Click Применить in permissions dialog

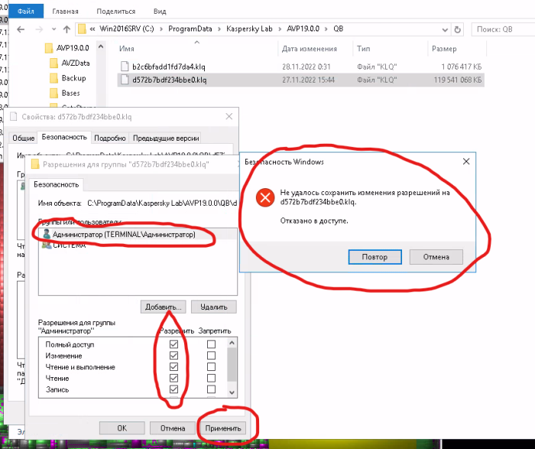223,428
